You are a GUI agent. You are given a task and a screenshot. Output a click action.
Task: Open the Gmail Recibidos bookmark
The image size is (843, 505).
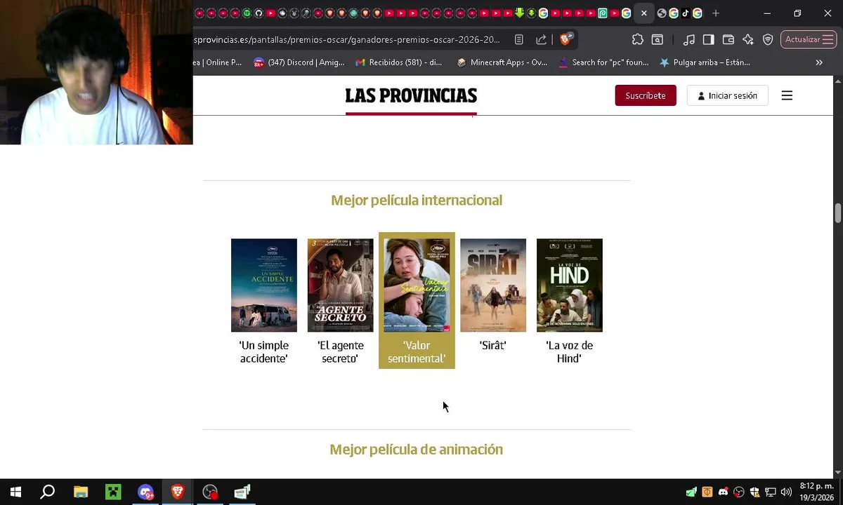pyautogui.click(x=398, y=62)
